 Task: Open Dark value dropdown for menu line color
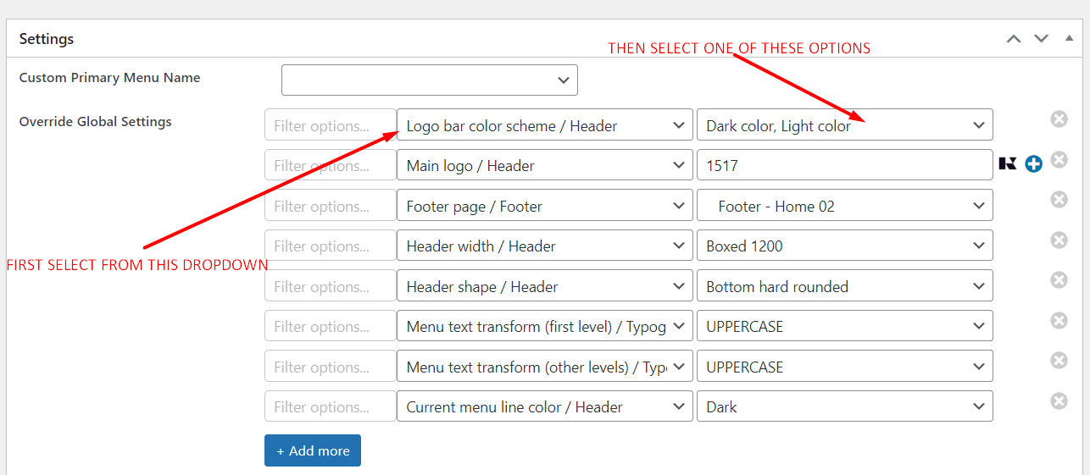point(844,406)
